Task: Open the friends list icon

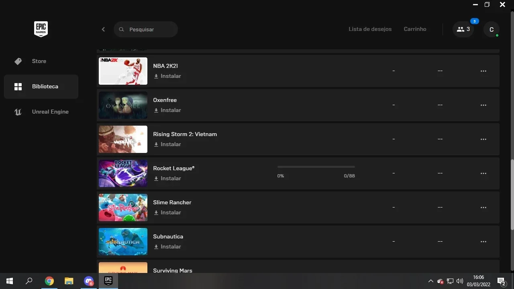Action: (463, 29)
